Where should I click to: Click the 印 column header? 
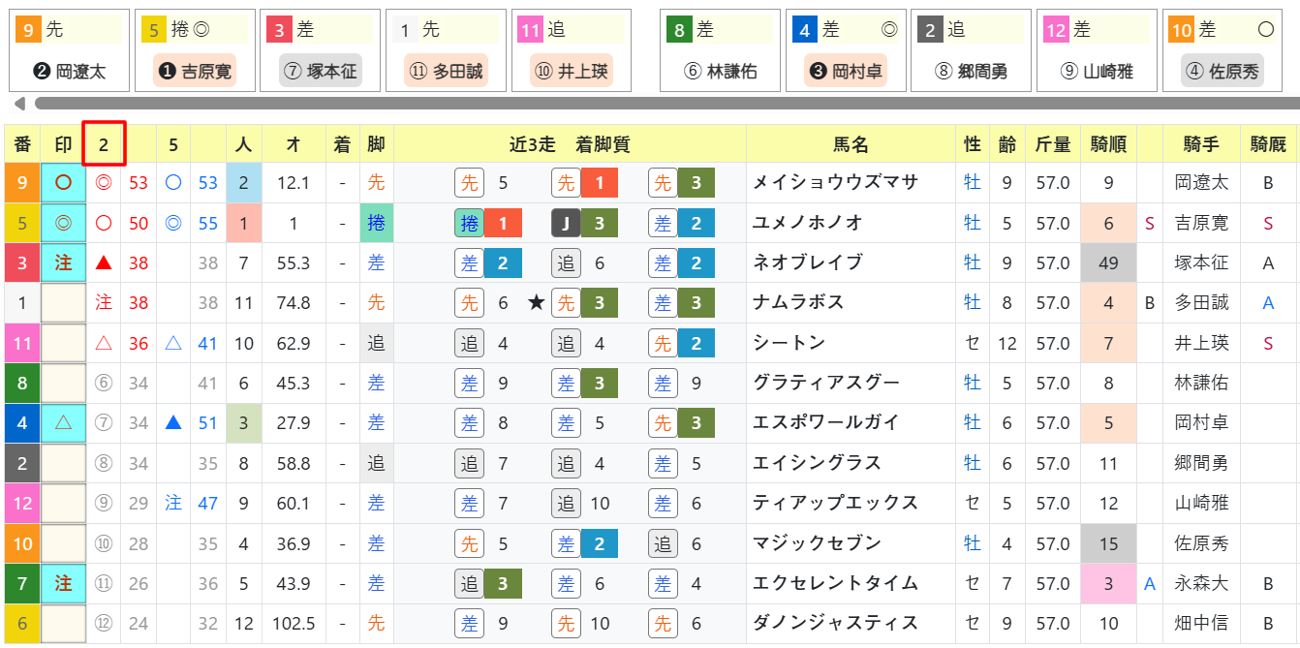click(x=63, y=144)
